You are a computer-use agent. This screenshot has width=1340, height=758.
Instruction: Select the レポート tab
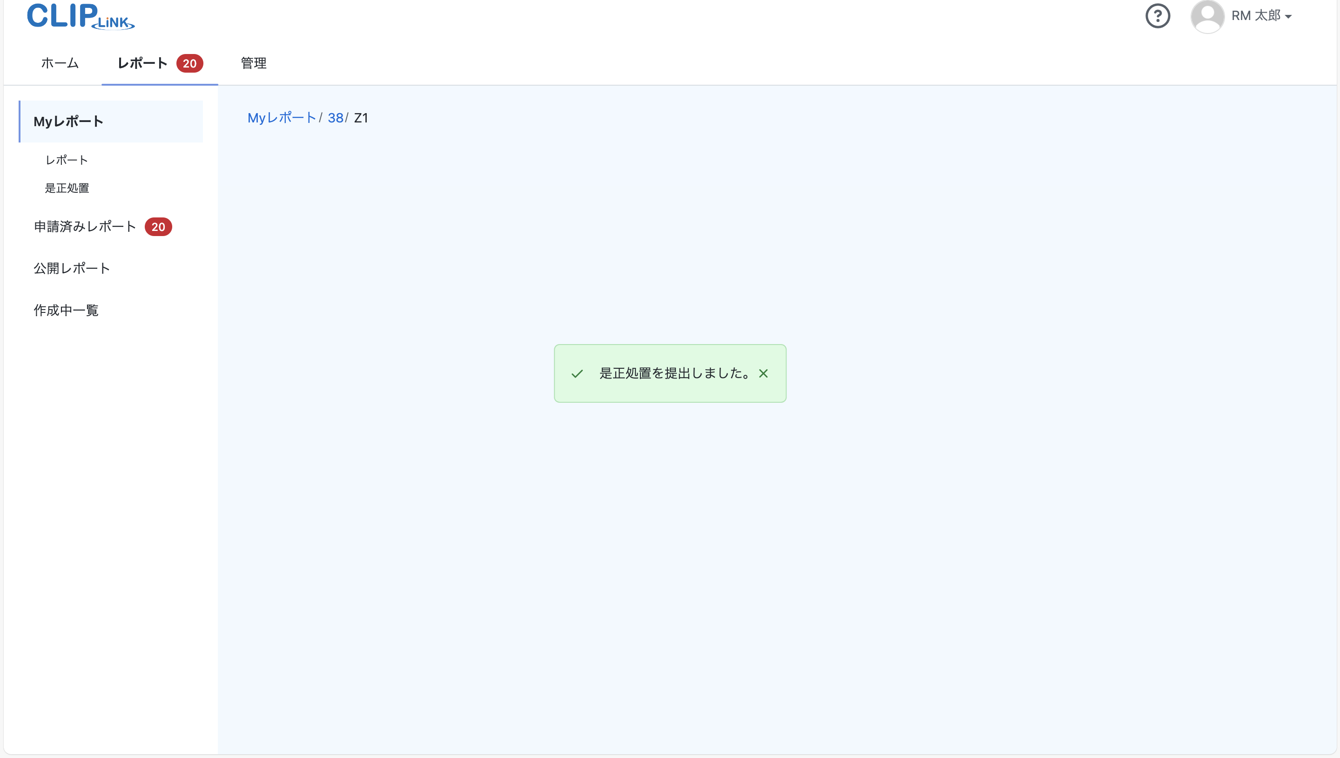coord(142,63)
